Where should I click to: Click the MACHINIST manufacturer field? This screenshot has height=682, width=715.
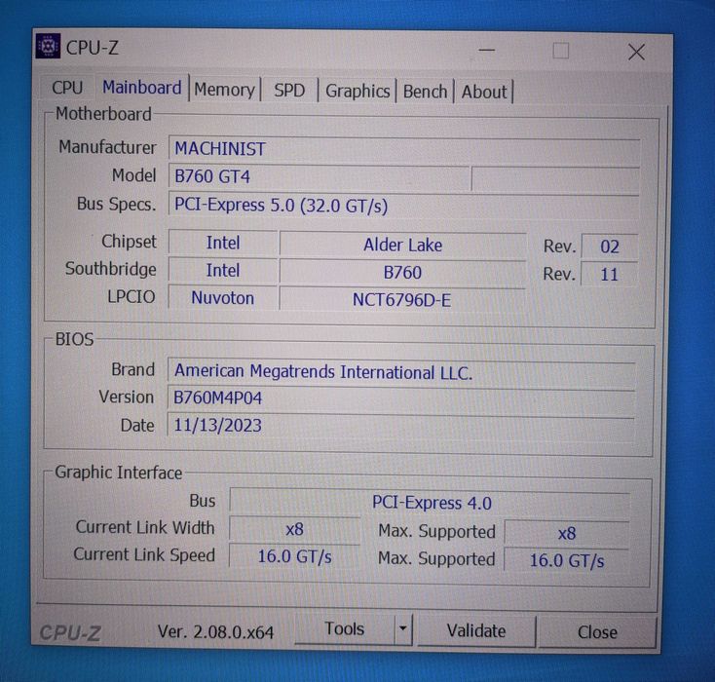404,150
